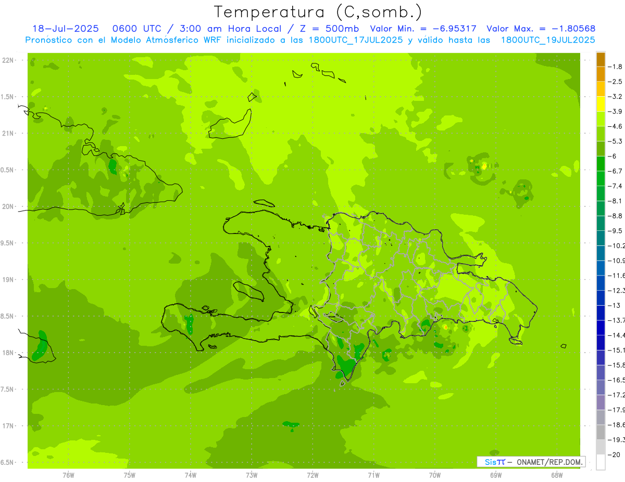
Task: Click the '74W' longitude label
Action: coord(191,475)
